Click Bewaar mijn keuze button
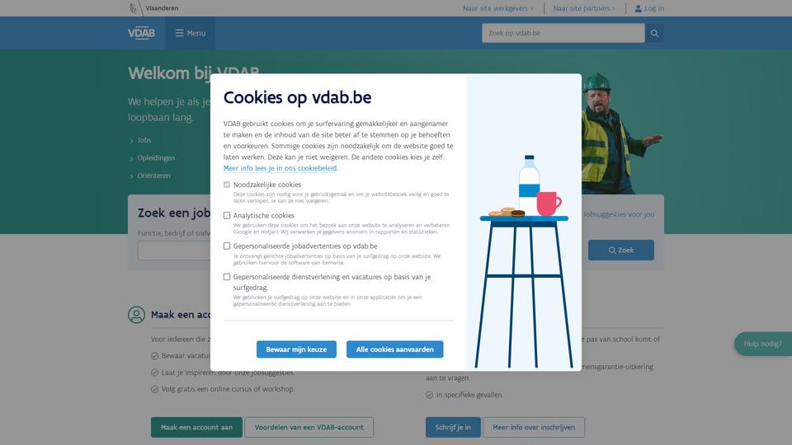Viewport: 792px width, 445px height. pyautogui.click(x=296, y=349)
